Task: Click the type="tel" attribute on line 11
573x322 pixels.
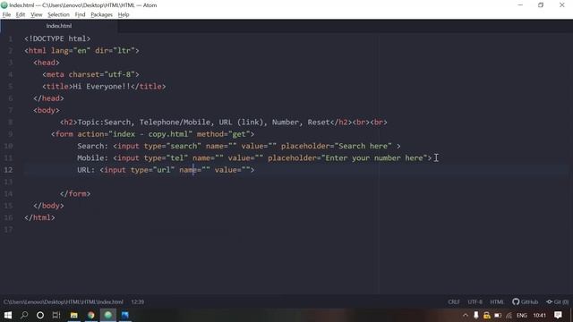Action: pos(166,158)
